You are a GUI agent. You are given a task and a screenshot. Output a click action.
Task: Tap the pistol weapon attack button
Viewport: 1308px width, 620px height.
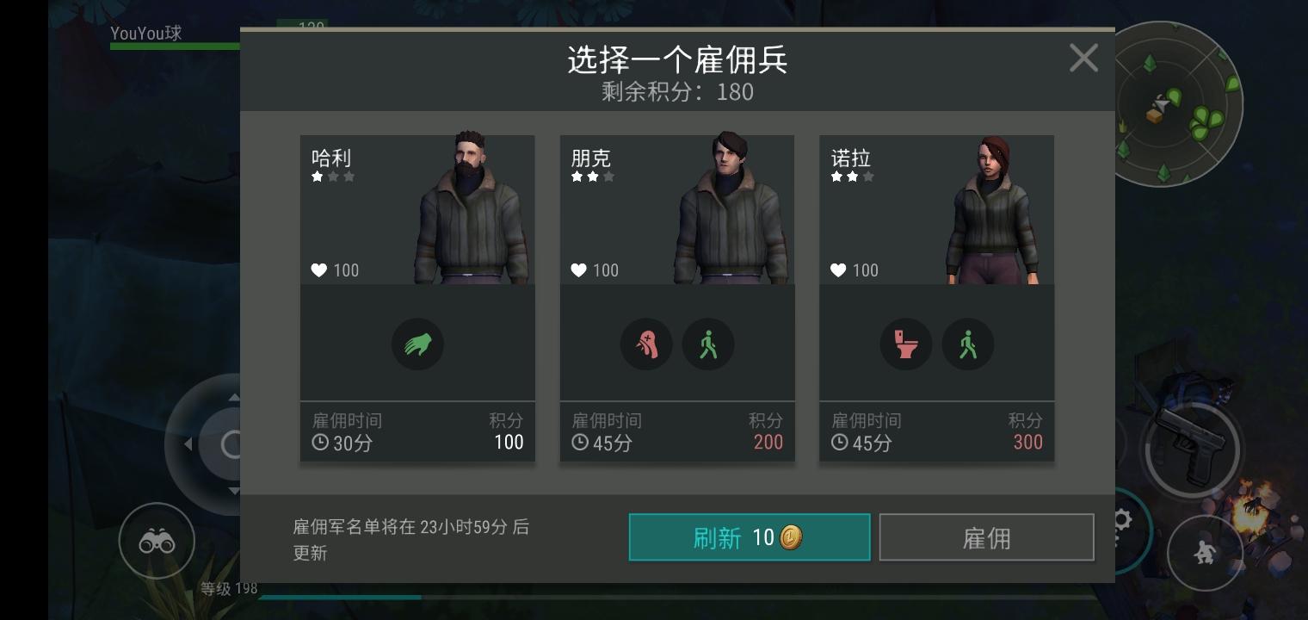(x=1190, y=448)
